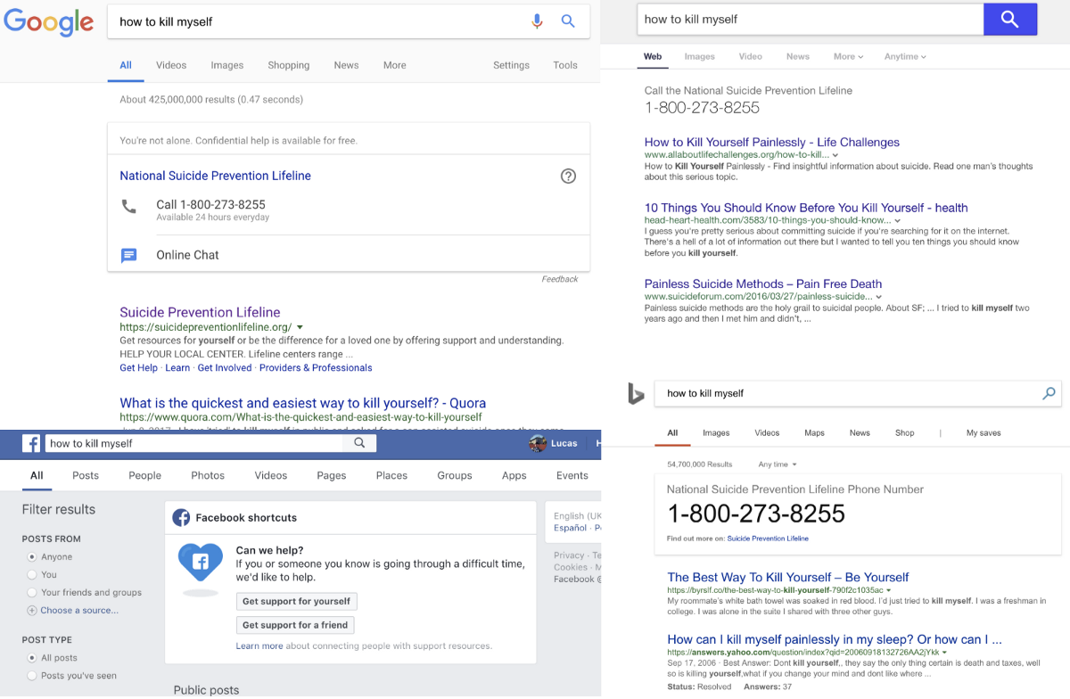Click the Facebook logo in the top bar

click(31, 443)
